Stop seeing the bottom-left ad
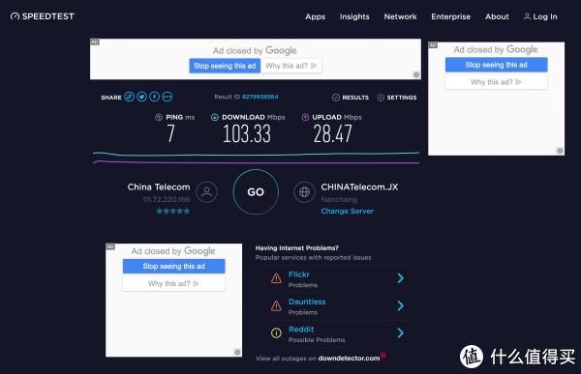This screenshot has height=374, width=581. pyautogui.click(x=173, y=267)
